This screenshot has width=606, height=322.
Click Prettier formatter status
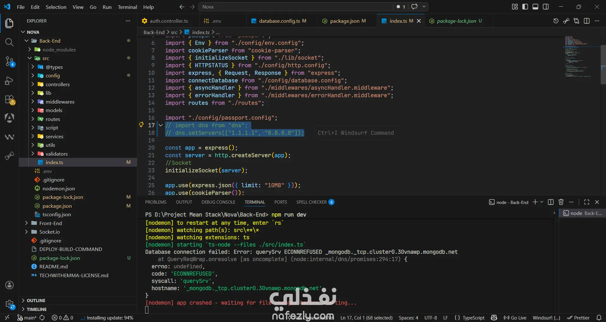point(578,318)
